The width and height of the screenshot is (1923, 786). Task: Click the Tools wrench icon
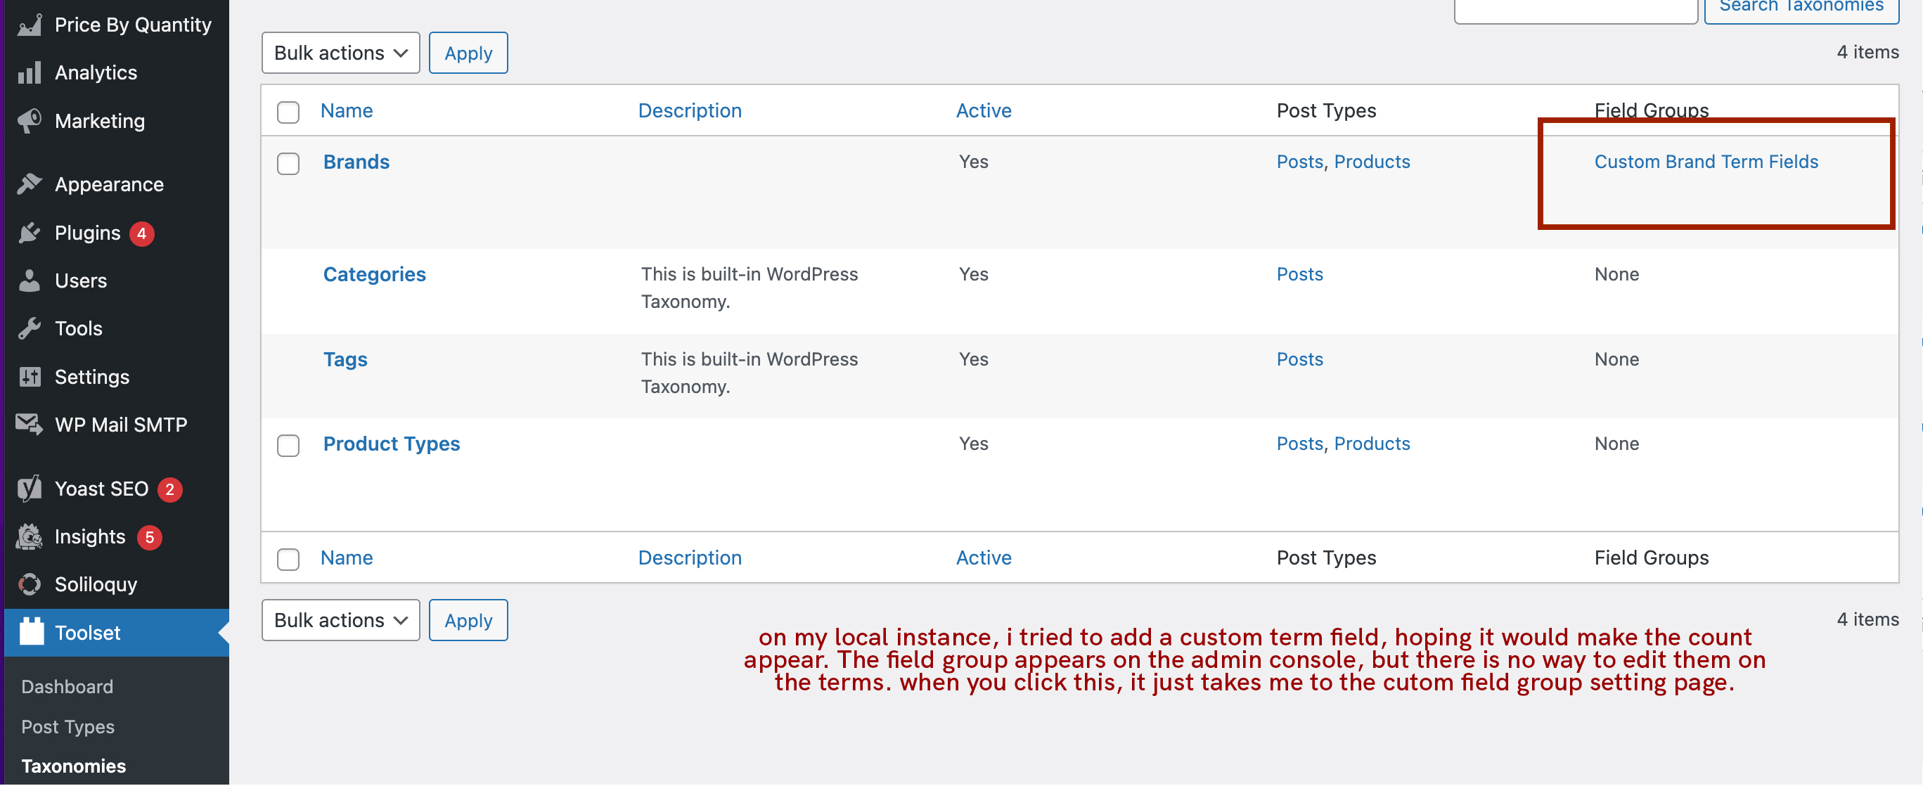tap(29, 328)
